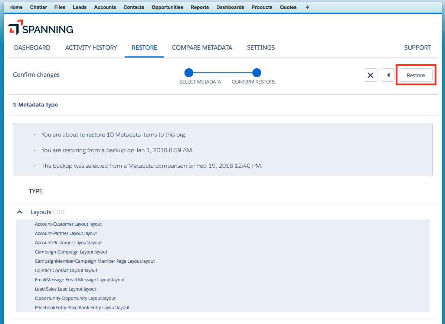Screen dimensions: 445x324
Task: Open the Dashboard tab
Action: coord(32,48)
